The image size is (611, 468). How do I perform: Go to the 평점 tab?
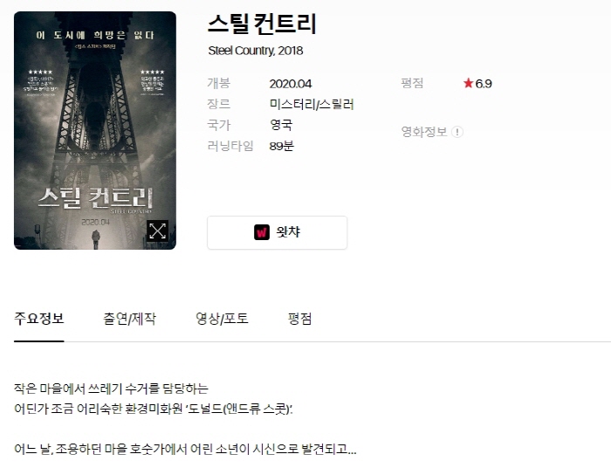(299, 319)
